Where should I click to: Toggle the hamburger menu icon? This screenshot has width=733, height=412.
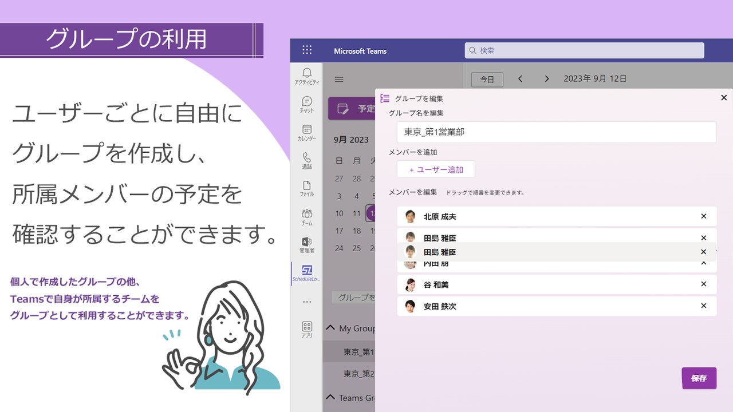click(339, 80)
